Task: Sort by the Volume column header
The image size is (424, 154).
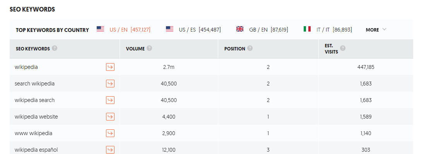Action: pos(135,49)
